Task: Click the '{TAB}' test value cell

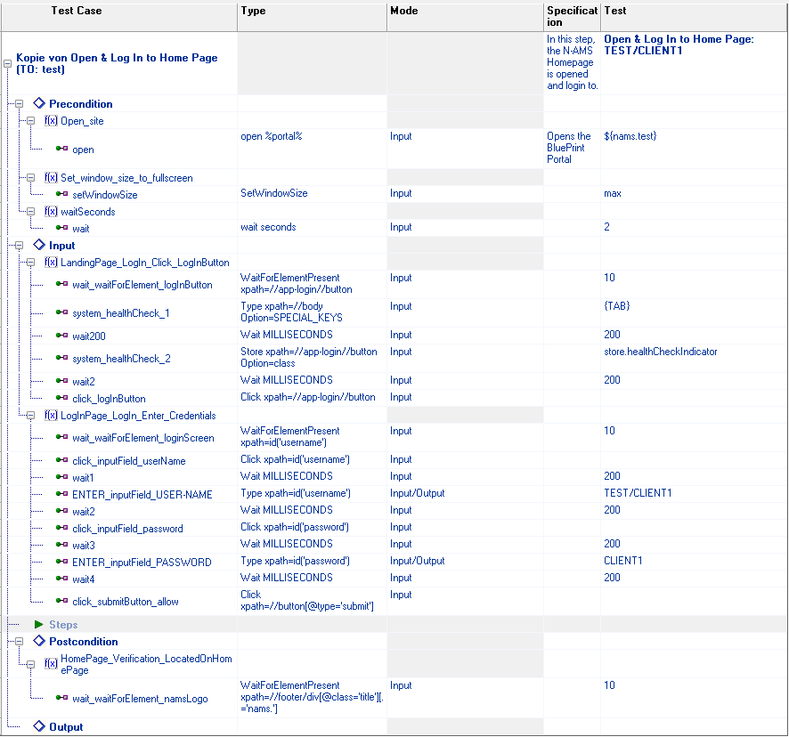Action: [694, 312]
